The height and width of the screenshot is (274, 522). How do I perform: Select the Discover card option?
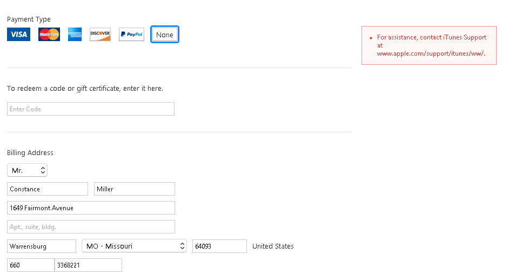point(100,35)
